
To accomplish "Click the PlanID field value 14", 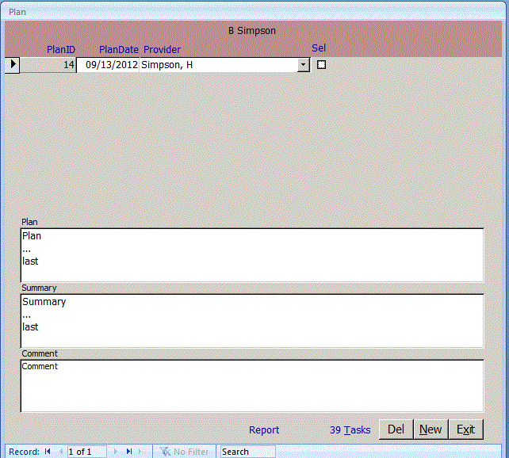I will [x=48, y=65].
